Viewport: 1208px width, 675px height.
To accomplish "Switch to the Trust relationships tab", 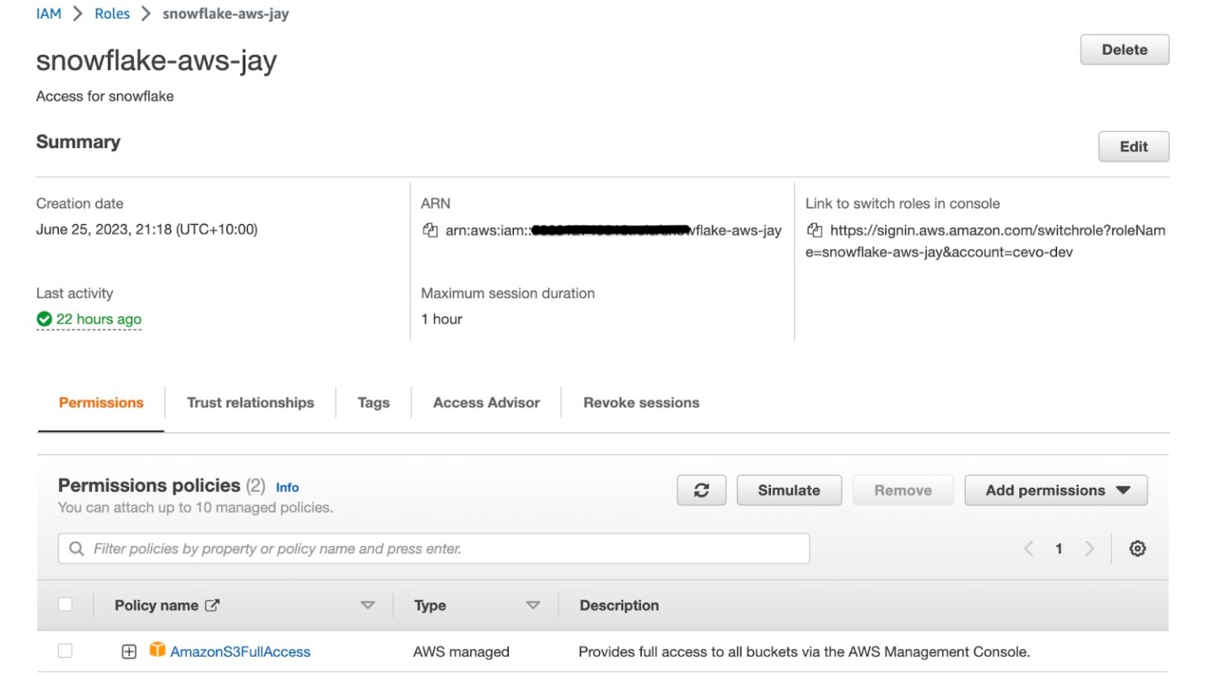I will (250, 402).
